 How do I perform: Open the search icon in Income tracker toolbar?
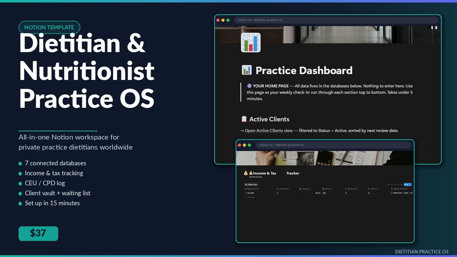coord(398,184)
